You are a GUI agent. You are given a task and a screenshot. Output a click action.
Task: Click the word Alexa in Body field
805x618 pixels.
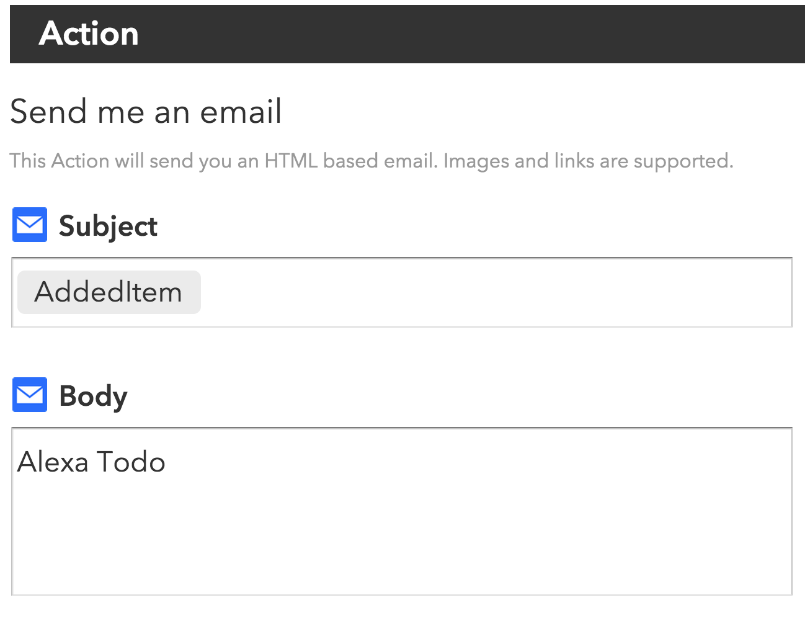pyautogui.click(x=53, y=462)
